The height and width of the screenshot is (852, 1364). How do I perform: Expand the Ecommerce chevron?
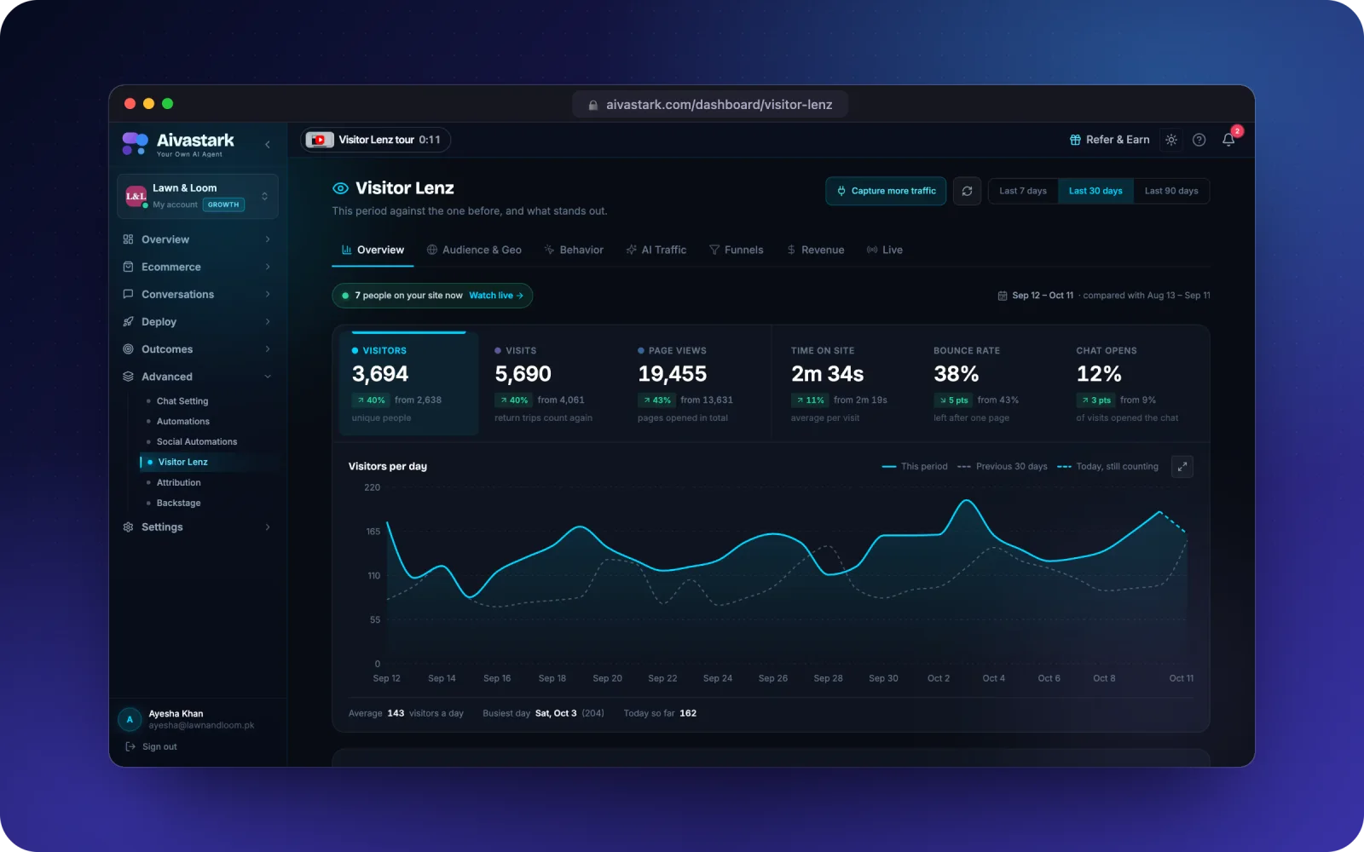pyautogui.click(x=268, y=267)
